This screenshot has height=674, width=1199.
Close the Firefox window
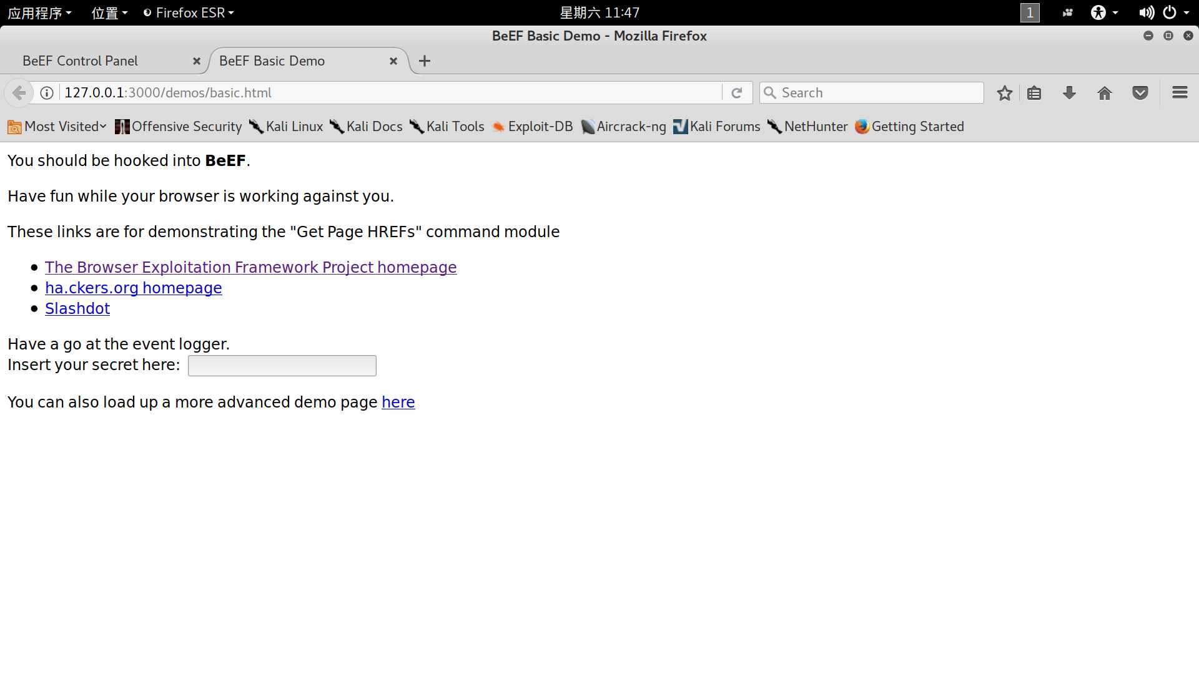[x=1188, y=36]
